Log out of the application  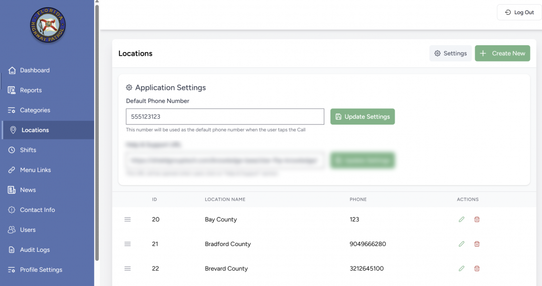click(519, 13)
